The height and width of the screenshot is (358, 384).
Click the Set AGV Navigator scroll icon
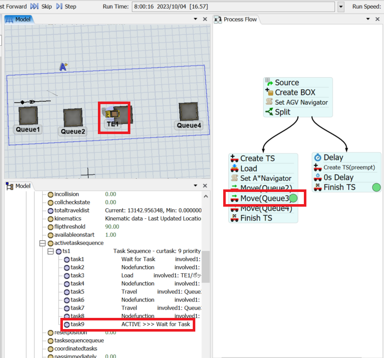click(x=269, y=102)
